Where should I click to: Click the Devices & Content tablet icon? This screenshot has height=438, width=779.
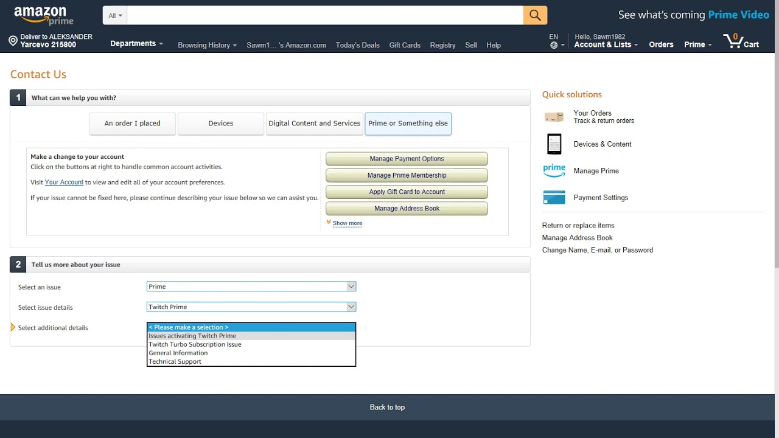tap(554, 144)
